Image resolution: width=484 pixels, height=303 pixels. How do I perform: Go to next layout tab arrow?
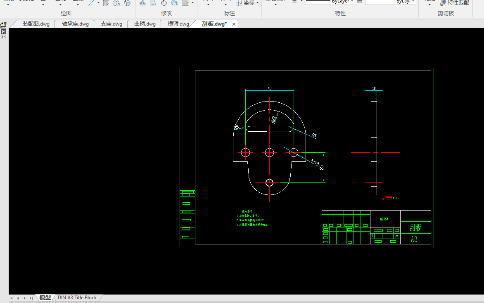click(x=24, y=298)
